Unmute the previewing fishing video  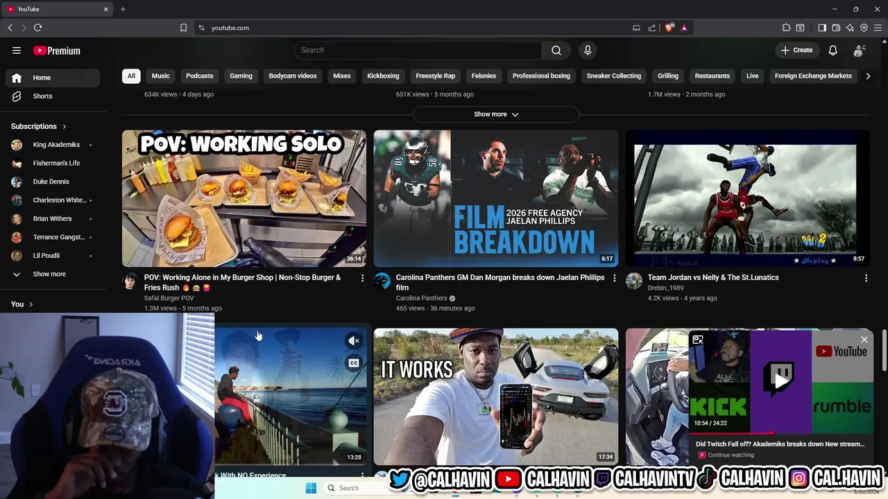tap(354, 340)
